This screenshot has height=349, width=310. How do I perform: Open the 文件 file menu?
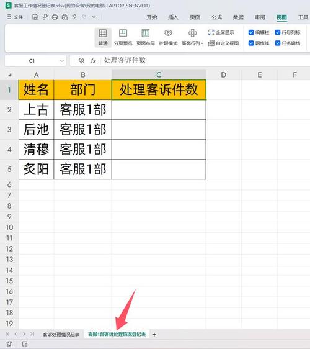[x=15, y=17]
